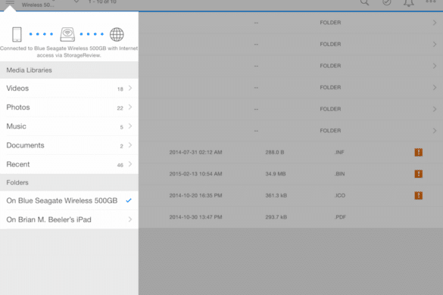Select the 2014-10-30 13:47 PM date cell
This screenshot has height=295, width=443.
tap(195, 217)
